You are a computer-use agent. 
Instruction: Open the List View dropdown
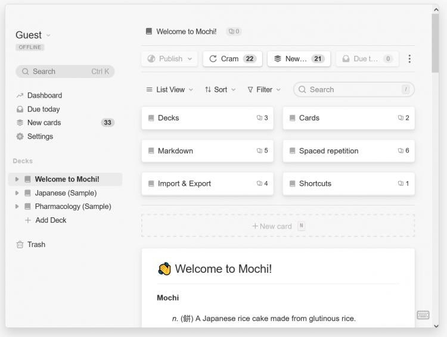(170, 90)
